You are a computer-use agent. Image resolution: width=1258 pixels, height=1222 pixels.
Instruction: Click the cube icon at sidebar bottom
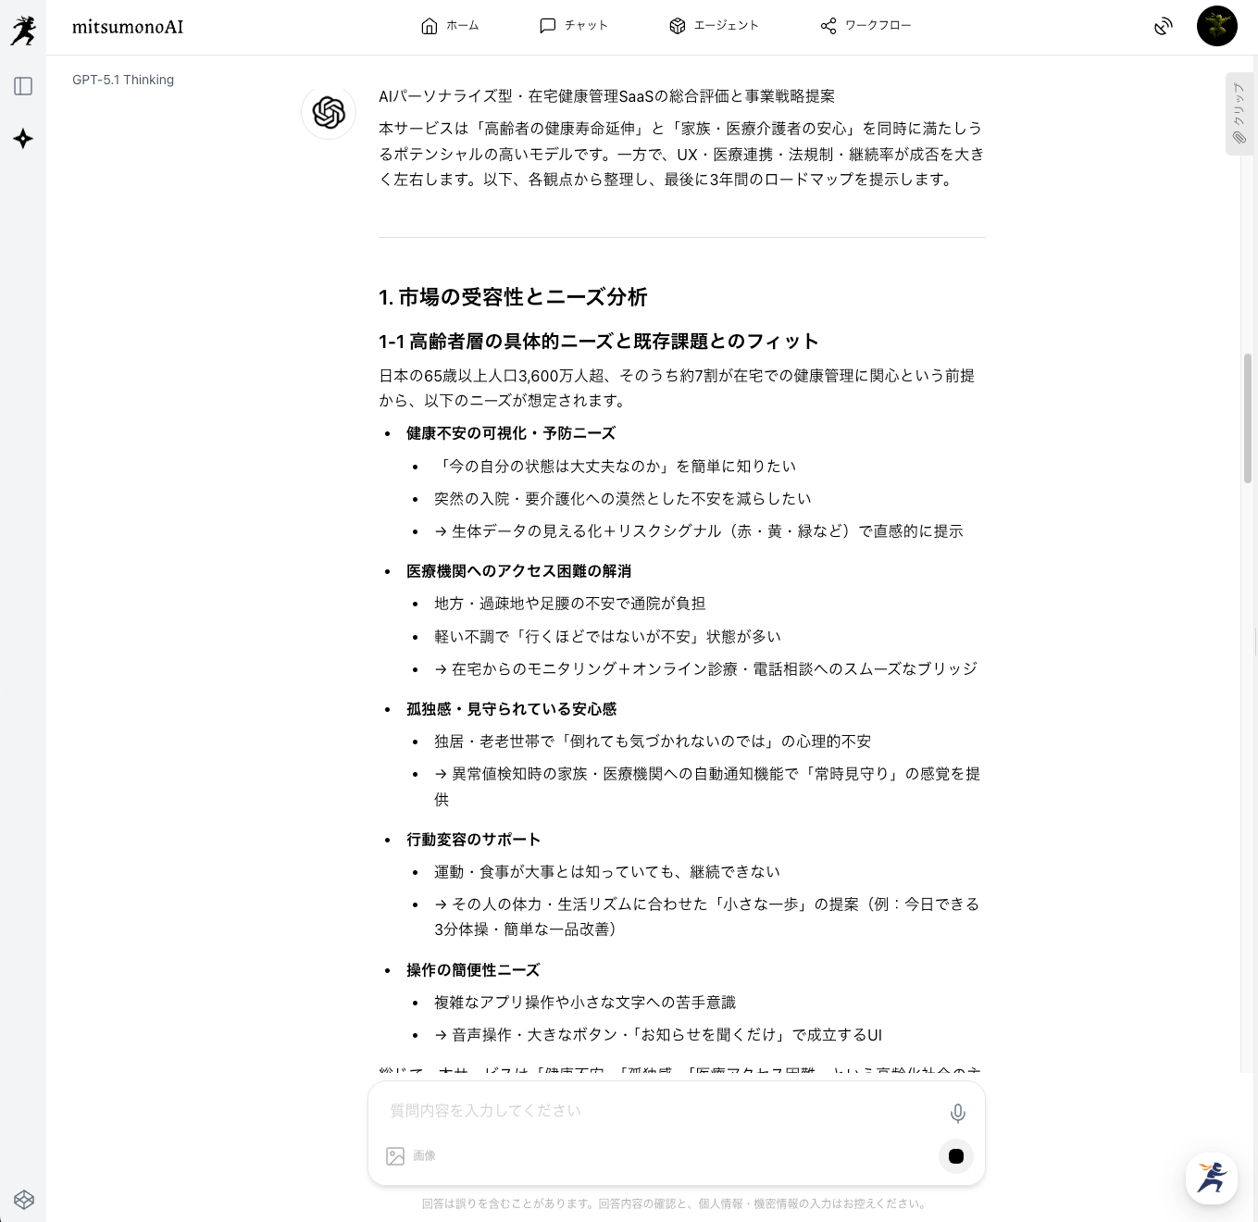[x=24, y=1200]
